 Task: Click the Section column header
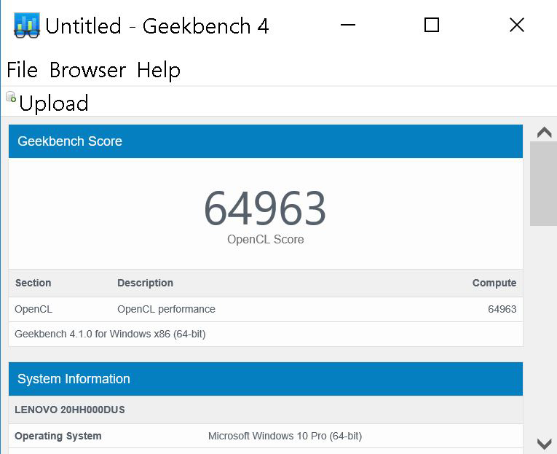[x=33, y=283]
